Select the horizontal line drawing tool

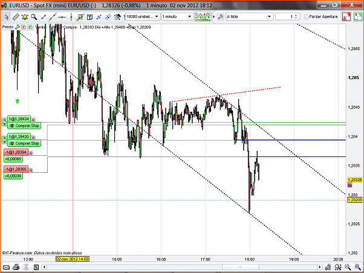[62, 17]
